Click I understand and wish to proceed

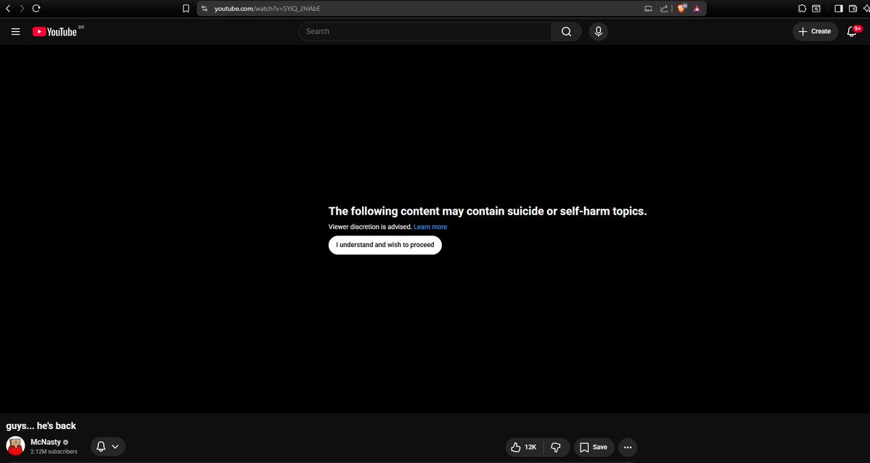pos(385,245)
